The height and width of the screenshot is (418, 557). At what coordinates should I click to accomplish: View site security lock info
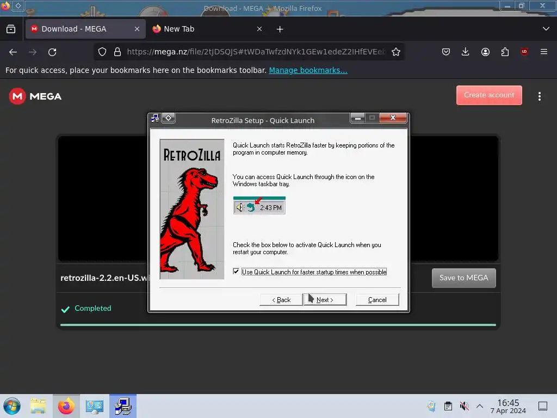pos(117,52)
